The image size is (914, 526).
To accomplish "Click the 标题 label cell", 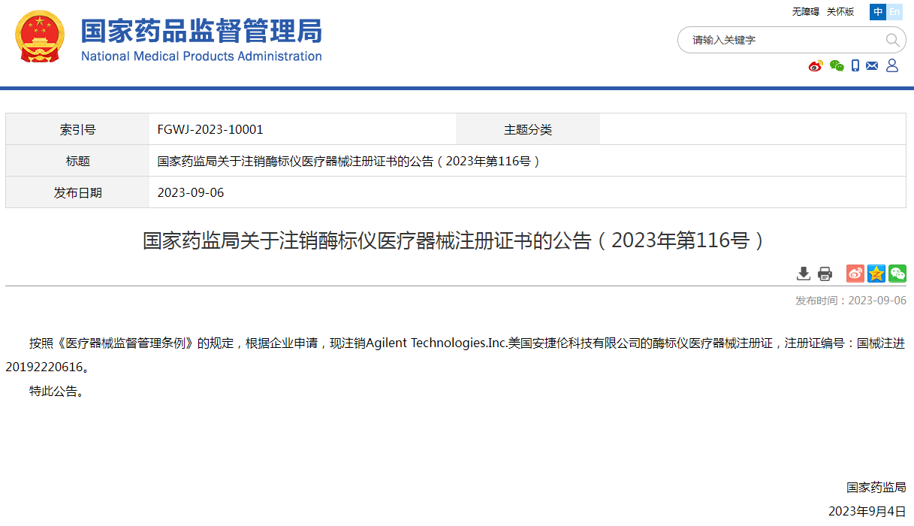I will tap(77, 161).
